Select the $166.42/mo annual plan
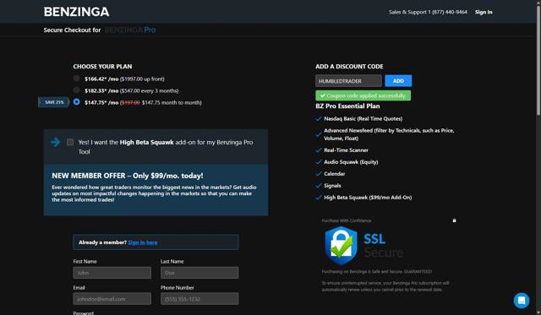The width and height of the screenshot is (541, 315). (x=77, y=79)
